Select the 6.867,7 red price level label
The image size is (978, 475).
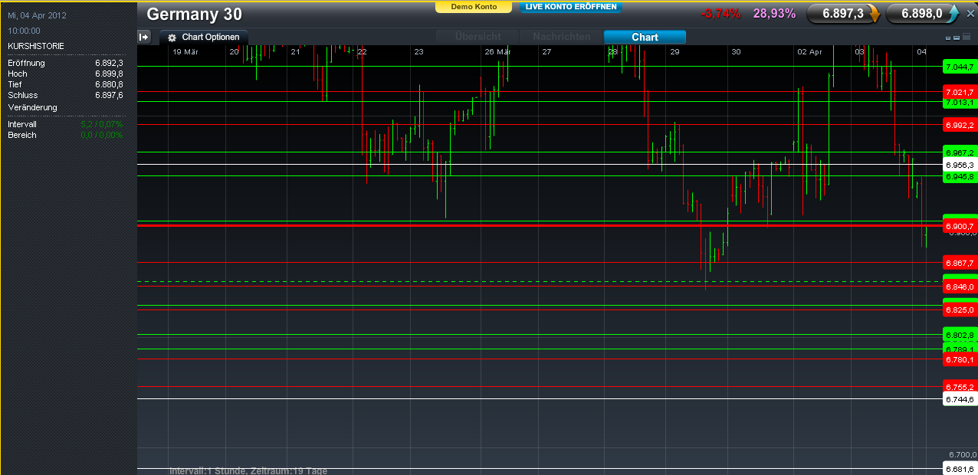tap(960, 263)
